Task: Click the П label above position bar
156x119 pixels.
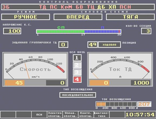Action: click(102, 28)
